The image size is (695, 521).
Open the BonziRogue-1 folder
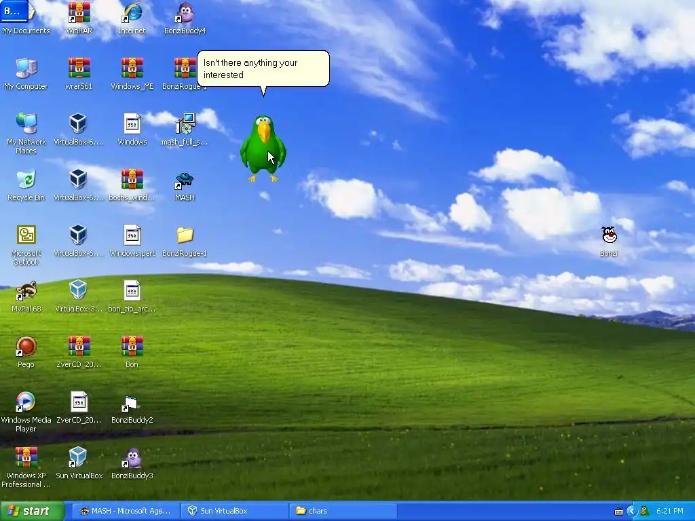pos(185,235)
